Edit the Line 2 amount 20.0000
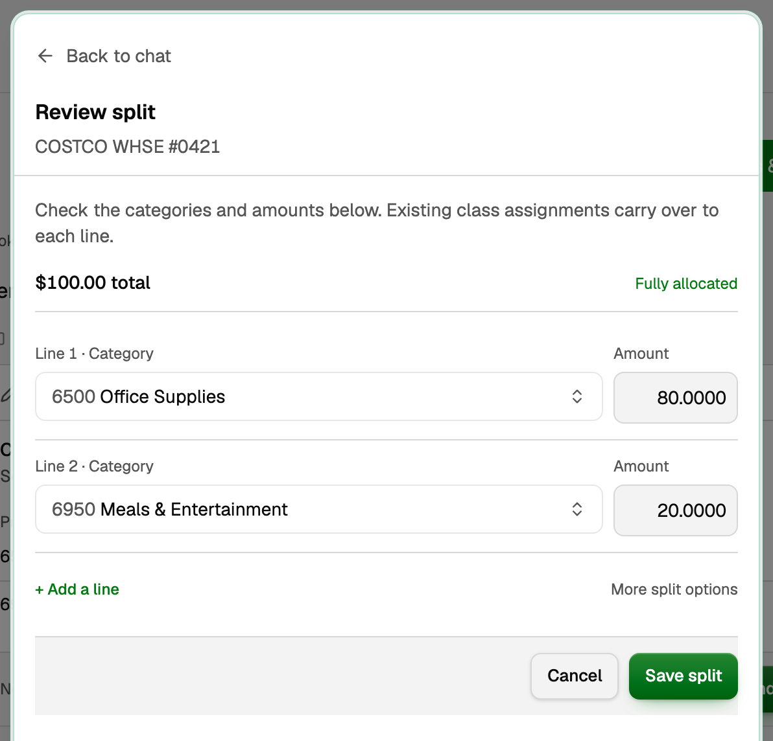Image resolution: width=773 pixels, height=741 pixels. point(675,510)
